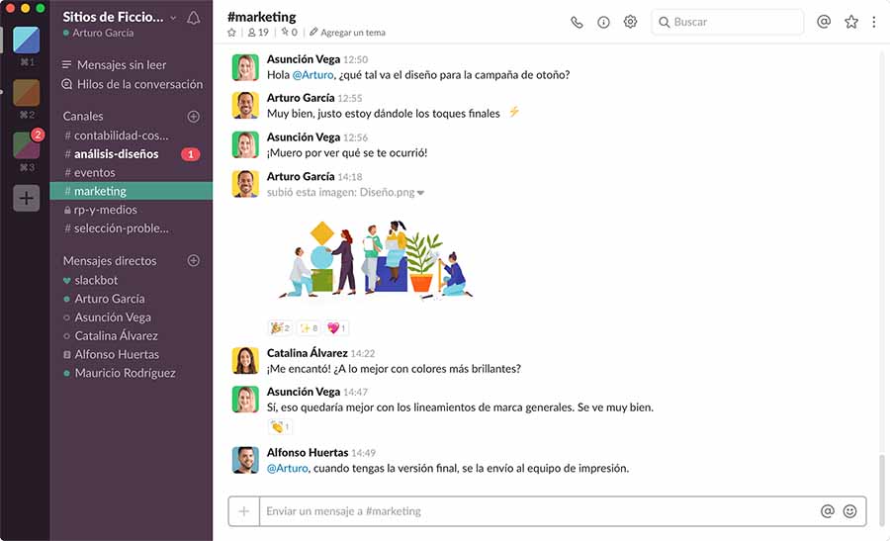This screenshot has width=890, height=541.
Task: Open the Diseño.png uploaded image
Action: (376, 259)
